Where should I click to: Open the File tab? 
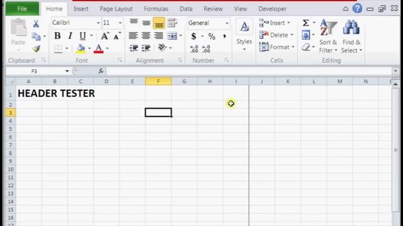point(22,9)
